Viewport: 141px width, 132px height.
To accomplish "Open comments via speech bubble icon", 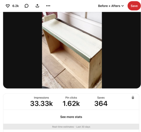I will point(26,6).
